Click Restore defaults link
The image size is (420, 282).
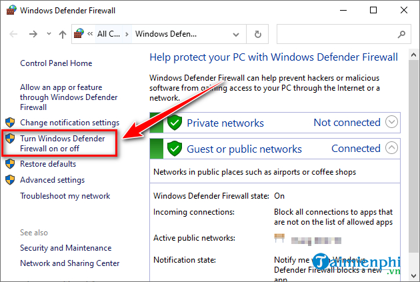click(48, 164)
